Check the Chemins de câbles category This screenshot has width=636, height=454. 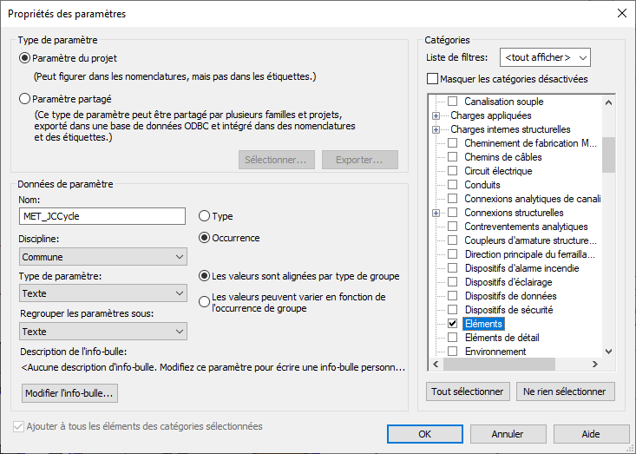(x=452, y=157)
